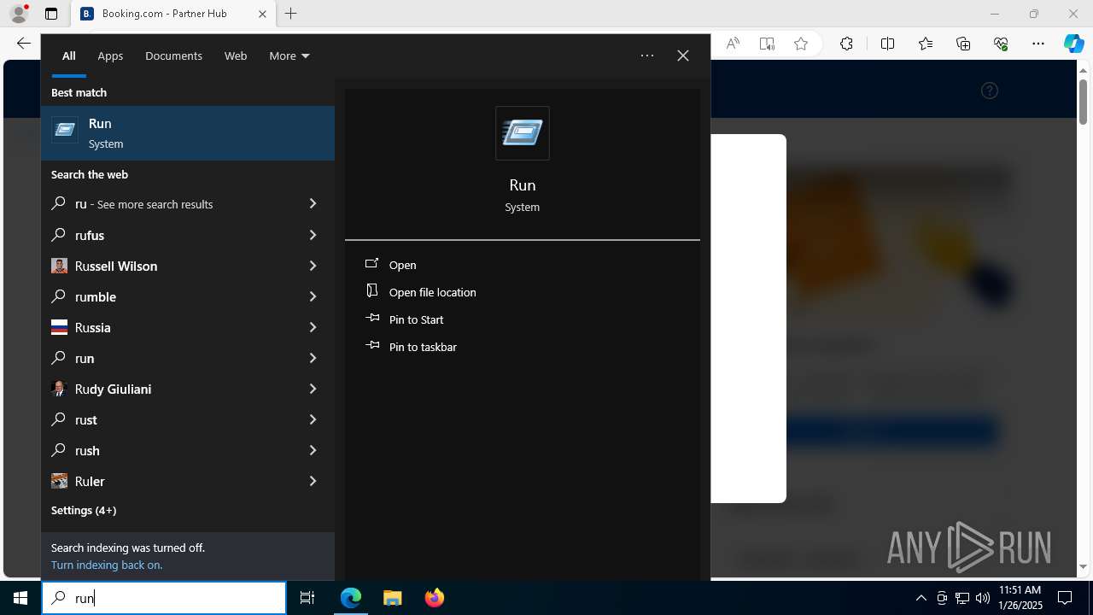Switch to the Documents search tab
This screenshot has width=1093, height=615.
(x=173, y=56)
